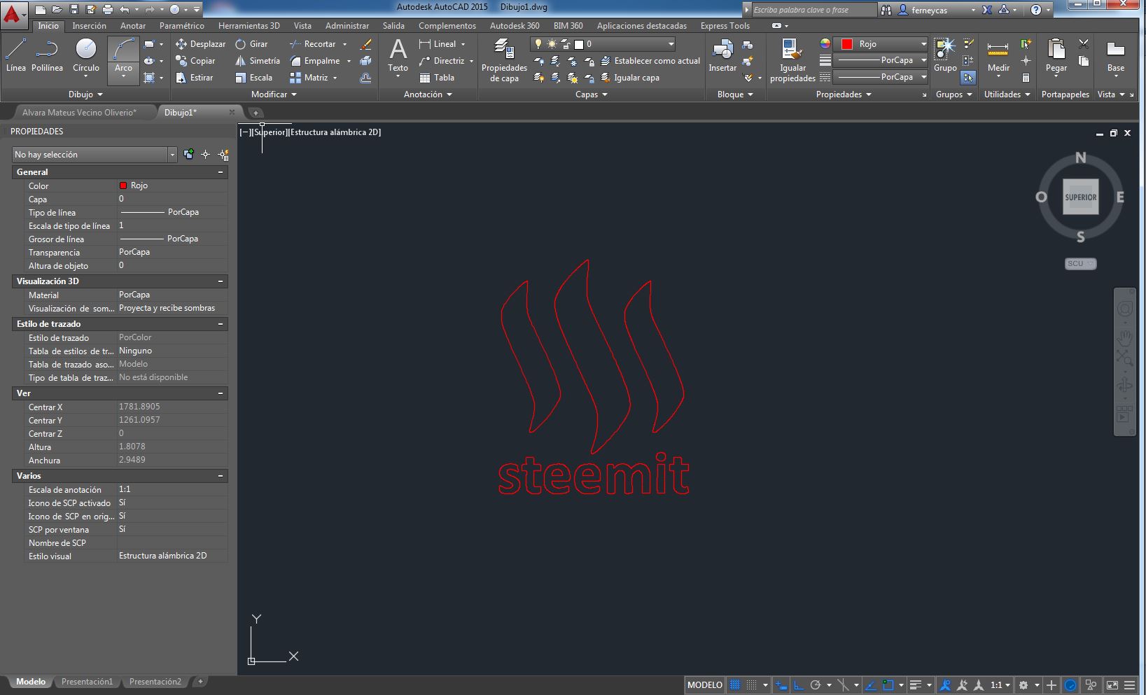Screen dimensions: 1146x695
Task: Select the Estirar tool
Action: coord(194,78)
